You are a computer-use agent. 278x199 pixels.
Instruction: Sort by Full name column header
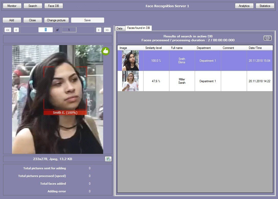click(x=182, y=48)
